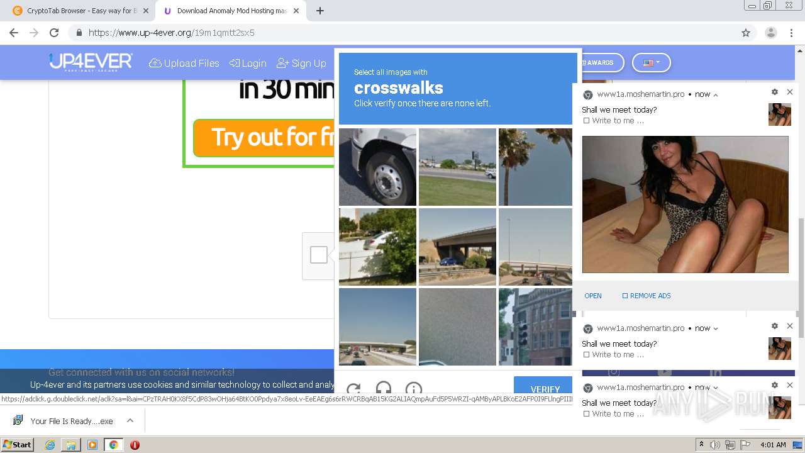805x453 pixels.
Task: Click the red Opera-style taskbar icon
Action: (x=135, y=445)
